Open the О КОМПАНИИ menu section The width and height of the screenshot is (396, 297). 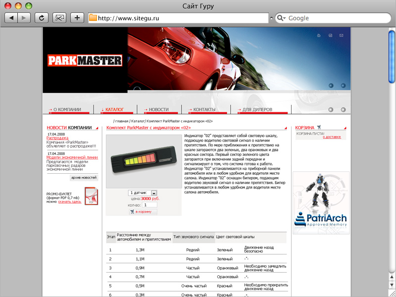coord(67,109)
